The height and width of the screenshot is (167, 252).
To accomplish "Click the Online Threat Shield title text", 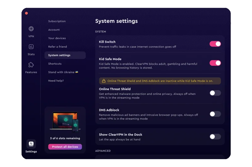I will (115, 89).
